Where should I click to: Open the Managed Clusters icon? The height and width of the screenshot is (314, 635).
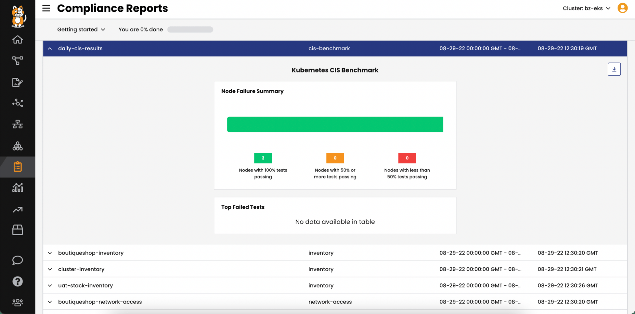pos(17,146)
